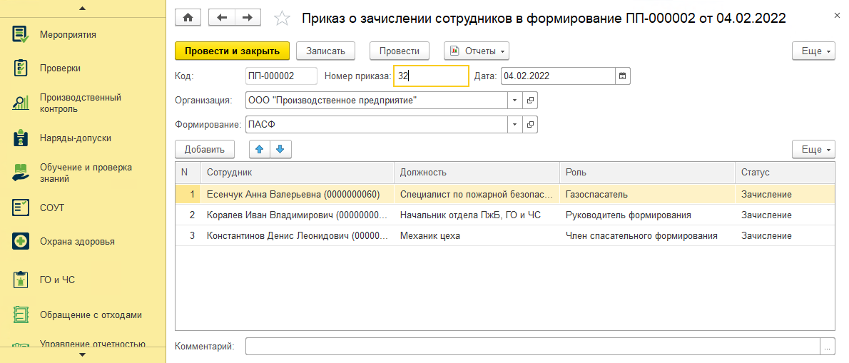Click Газоспасатель role cell
The height and width of the screenshot is (363, 849).
pos(647,194)
